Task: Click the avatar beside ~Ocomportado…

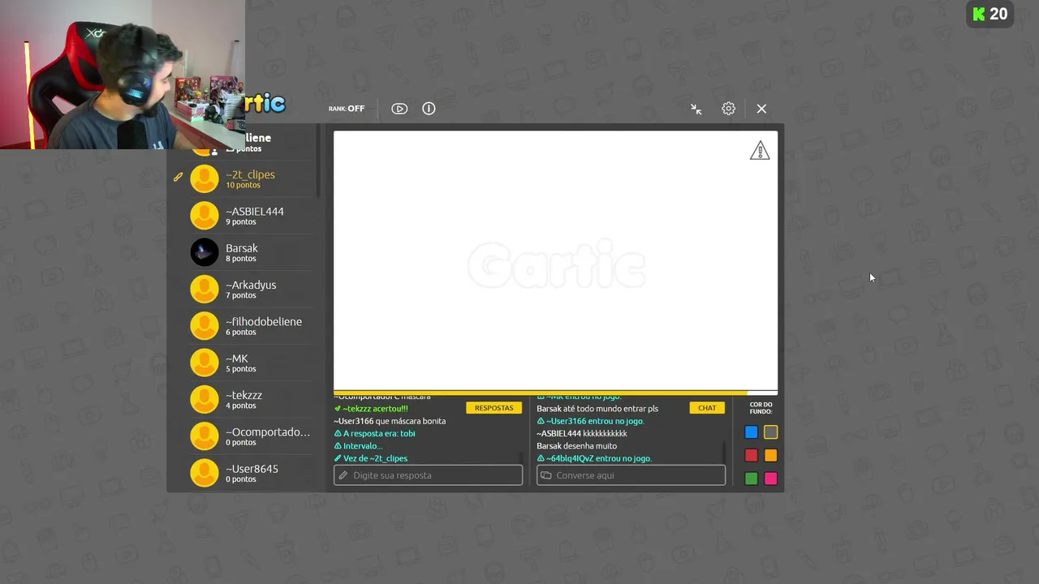Action: point(205,436)
